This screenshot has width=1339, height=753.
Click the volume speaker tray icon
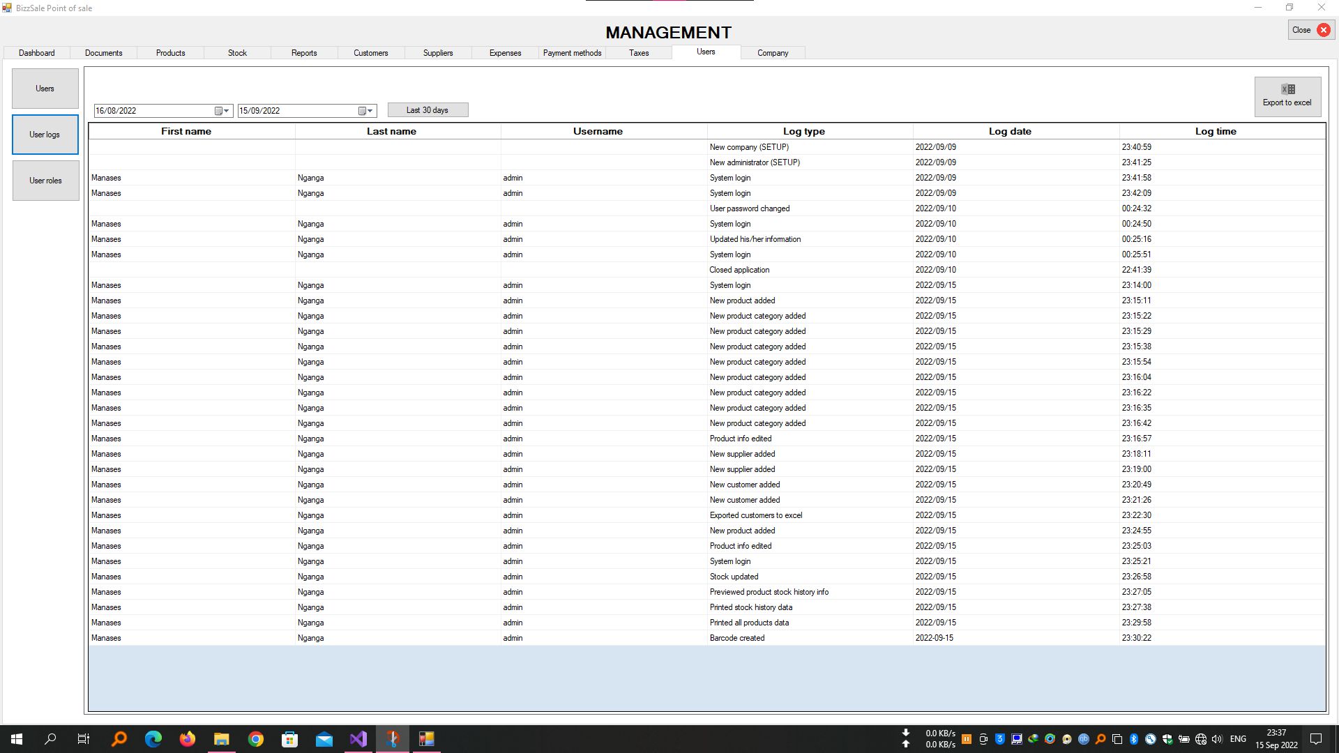coord(1217,739)
